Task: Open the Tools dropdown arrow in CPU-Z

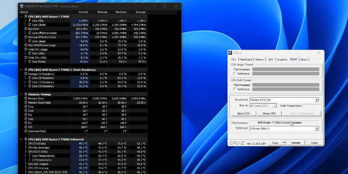Action: click(x=284, y=143)
